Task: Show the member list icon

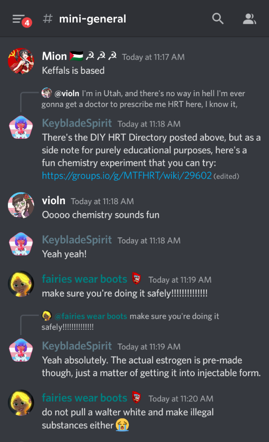Action: click(x=249, y=19)
